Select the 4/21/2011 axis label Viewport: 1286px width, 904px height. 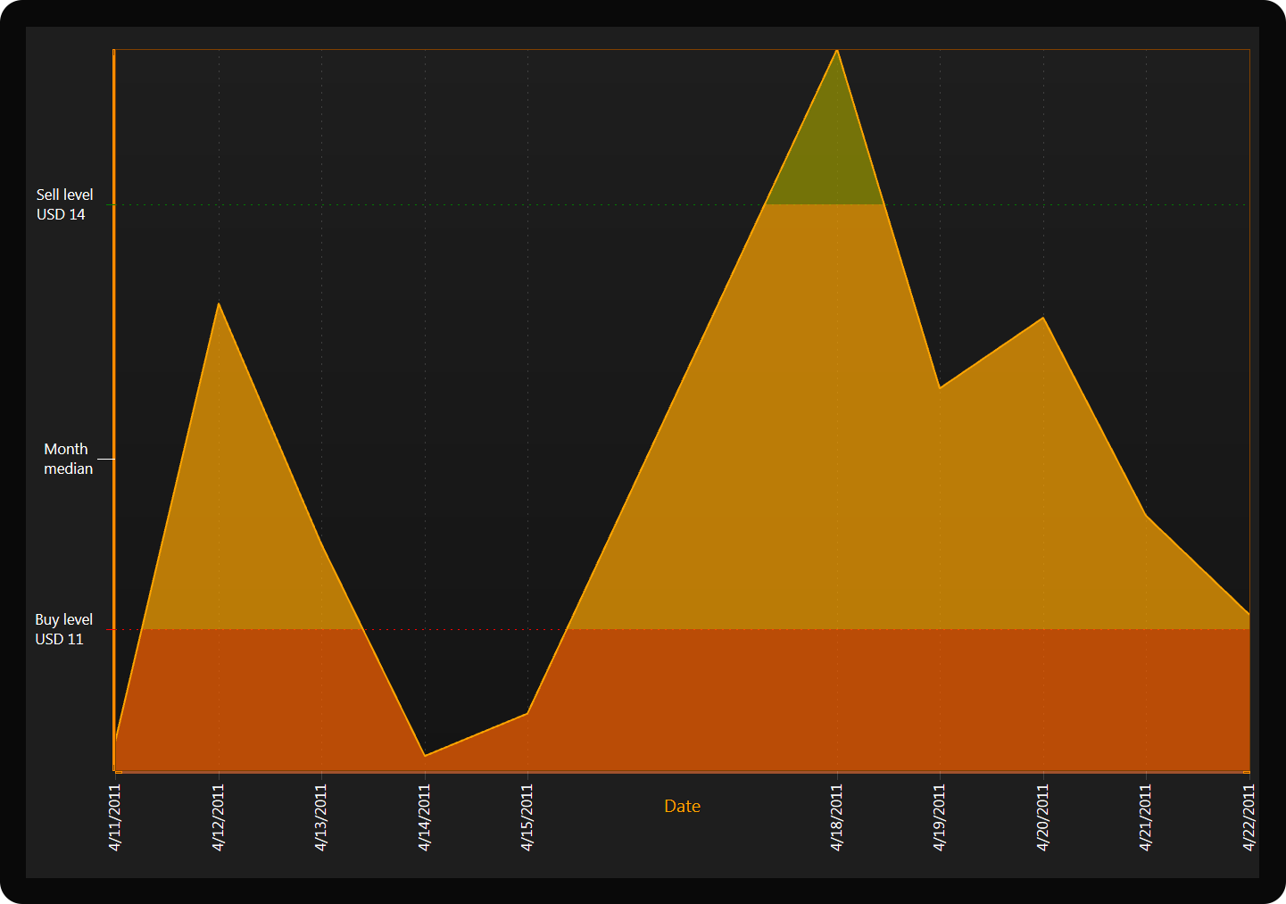[1146, 817]
